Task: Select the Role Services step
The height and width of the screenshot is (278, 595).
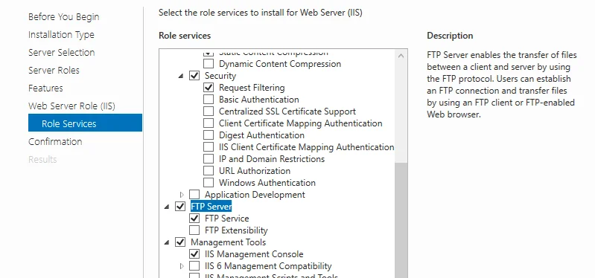Action: (85, 123)
